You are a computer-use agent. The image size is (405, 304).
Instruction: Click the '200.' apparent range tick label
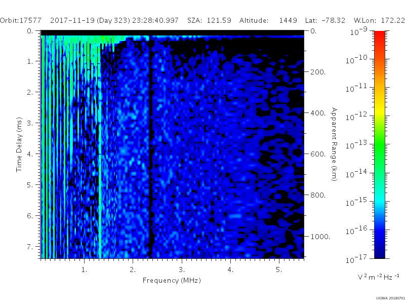318,72
